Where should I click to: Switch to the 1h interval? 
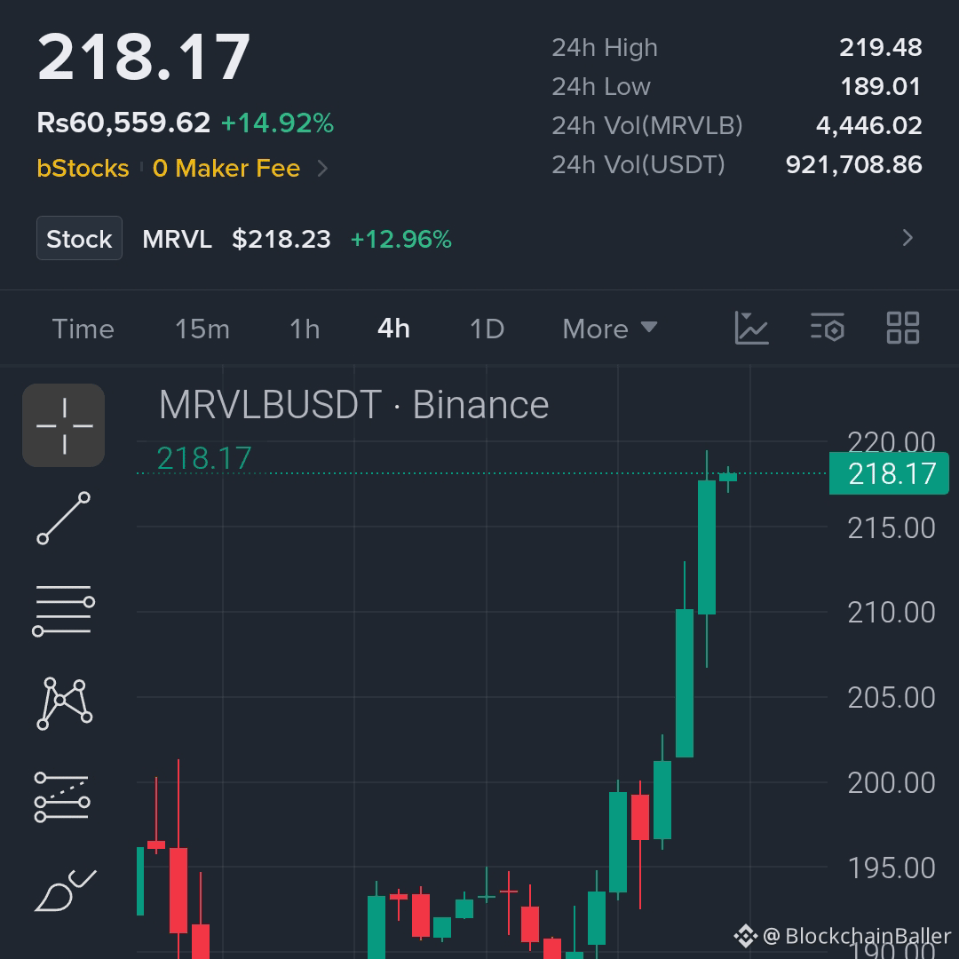tap(305, 329)
